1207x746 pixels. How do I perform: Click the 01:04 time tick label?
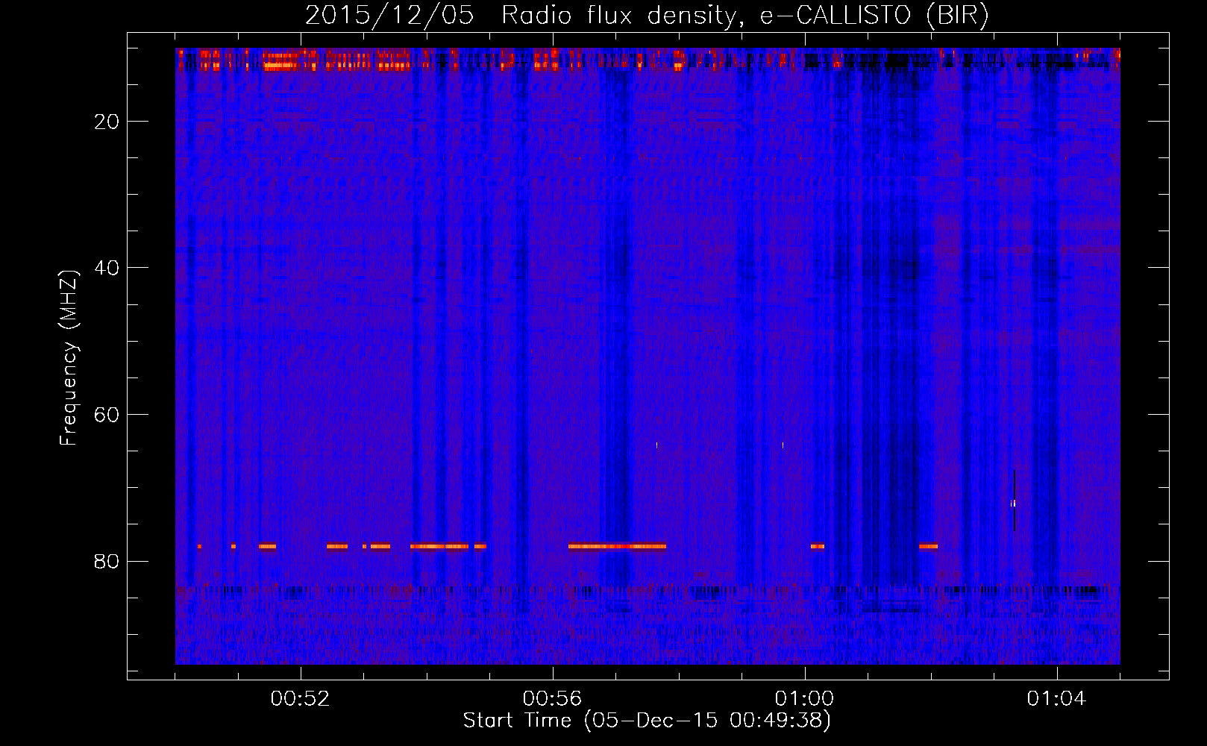coord(1057,699)
